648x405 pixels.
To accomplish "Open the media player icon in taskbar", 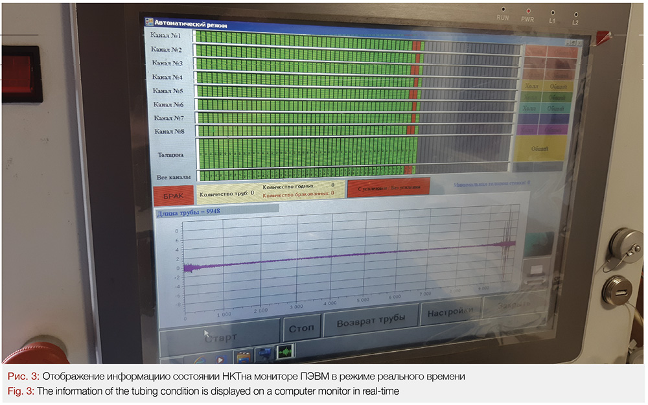I will coord(221,358).
